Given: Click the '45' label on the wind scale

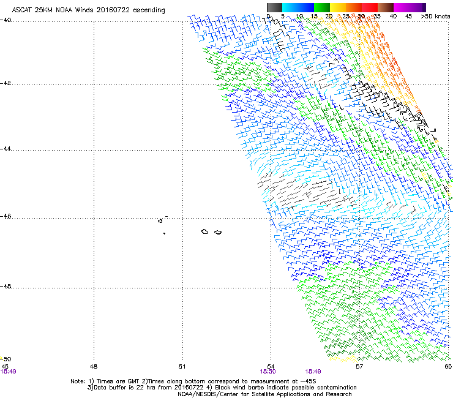Looking at the screenshot, I should pos(408,17).
